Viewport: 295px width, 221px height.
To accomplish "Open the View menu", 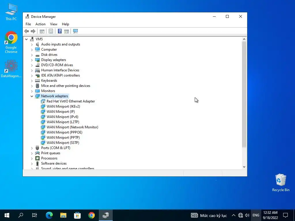I will tap(54, 24).
